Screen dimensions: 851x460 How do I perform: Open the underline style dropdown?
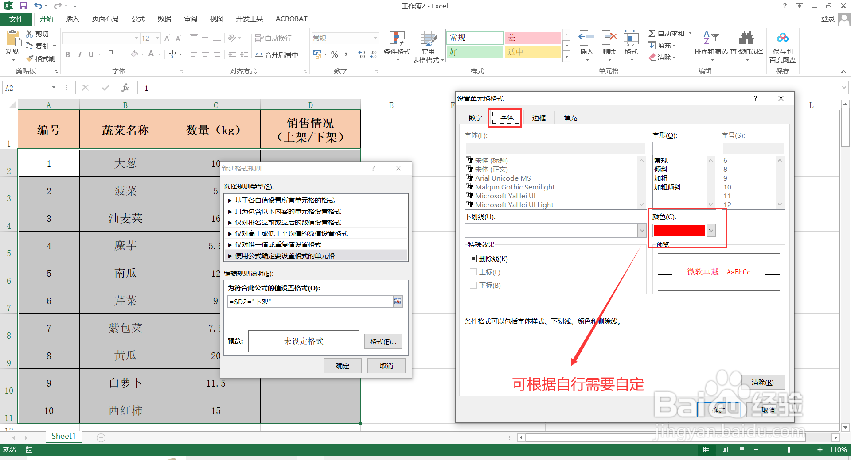(642, 230)
